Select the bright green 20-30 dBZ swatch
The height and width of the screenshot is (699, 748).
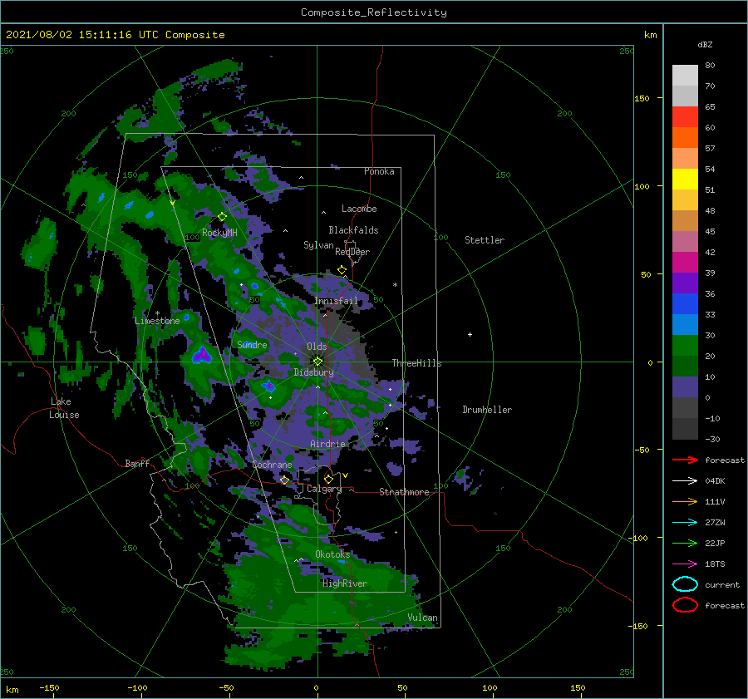[x=685, y=346]
